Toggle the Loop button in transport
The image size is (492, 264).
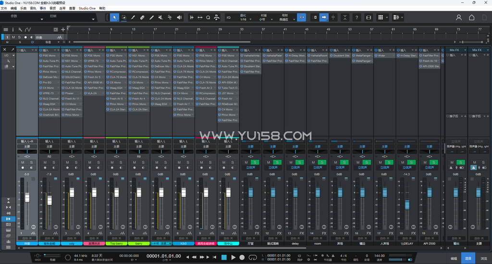tap(253, 257)
